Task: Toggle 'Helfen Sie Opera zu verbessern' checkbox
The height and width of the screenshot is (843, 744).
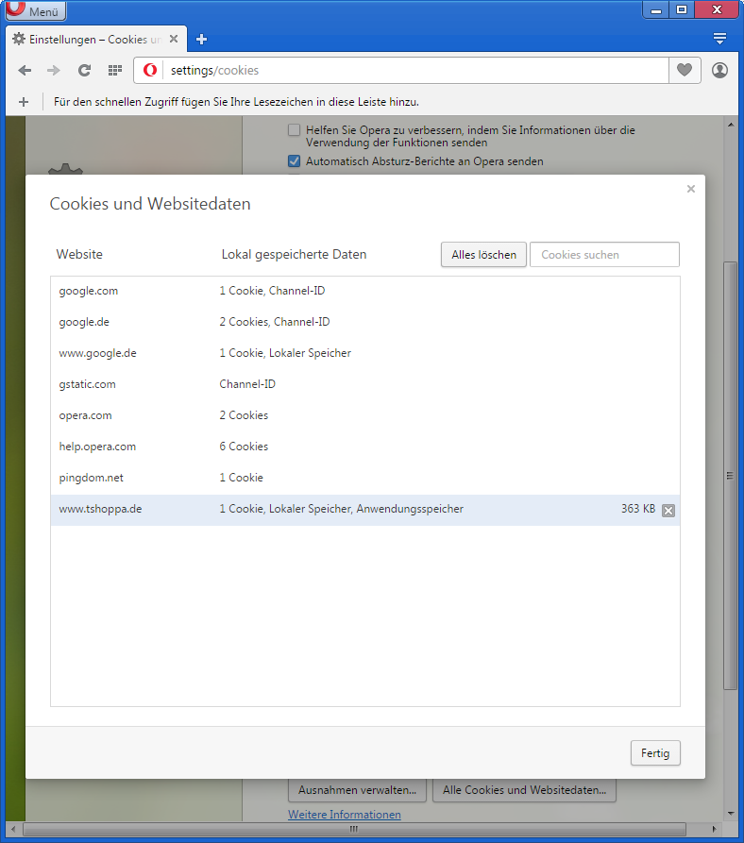Action: (x=294, y=130)
